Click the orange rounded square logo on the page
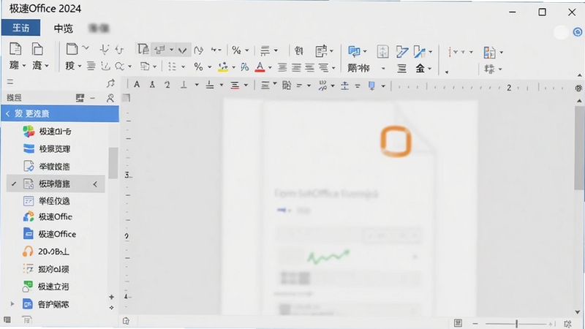585x329 pixels. pos(396,141)
